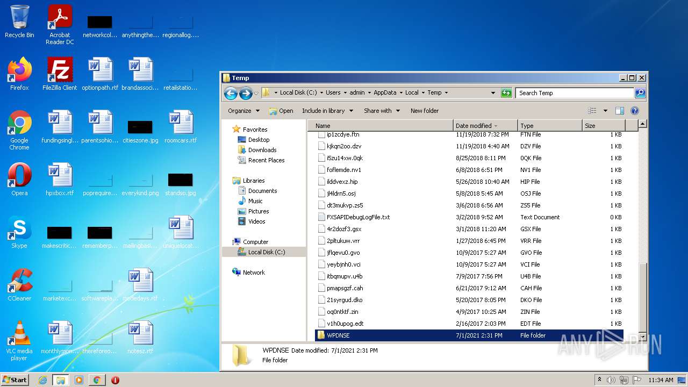Click volume icon in system tray
This screenshot has width=688, height=387.
611,380
